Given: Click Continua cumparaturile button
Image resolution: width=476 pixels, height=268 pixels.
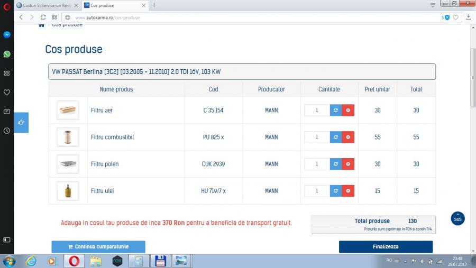Looking at the screenshot, I should 98,247.
